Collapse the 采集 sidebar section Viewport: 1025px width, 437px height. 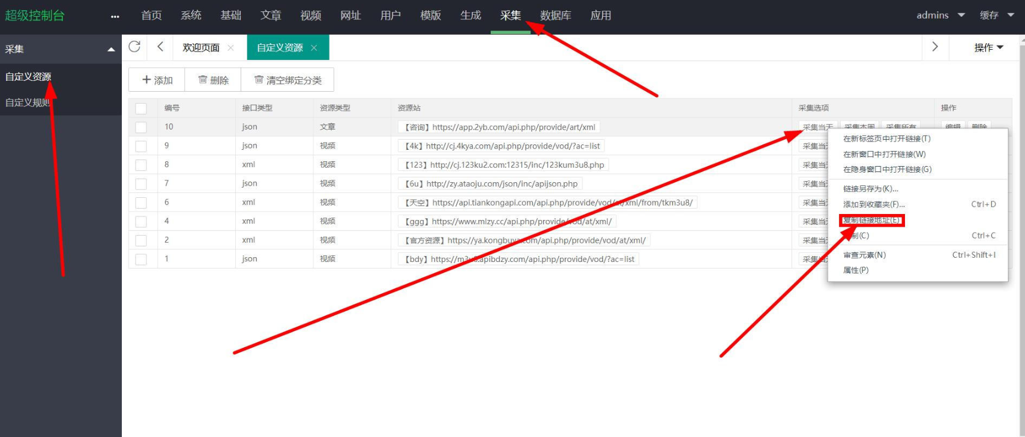tap(111, 50)
